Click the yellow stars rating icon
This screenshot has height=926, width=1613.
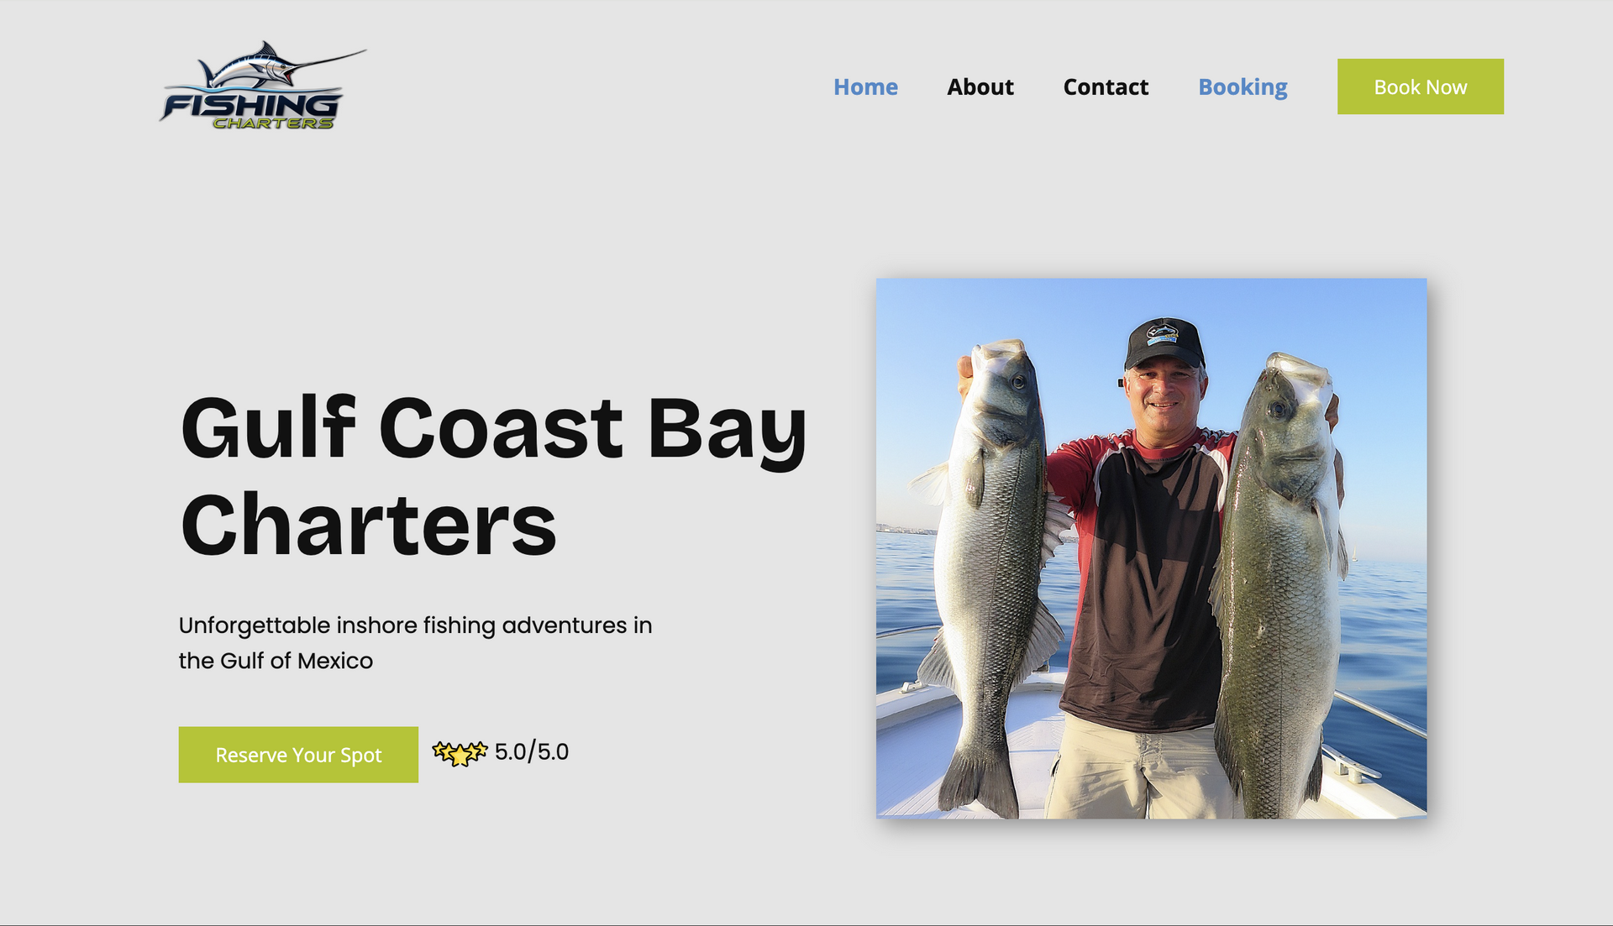coord(460,753)
